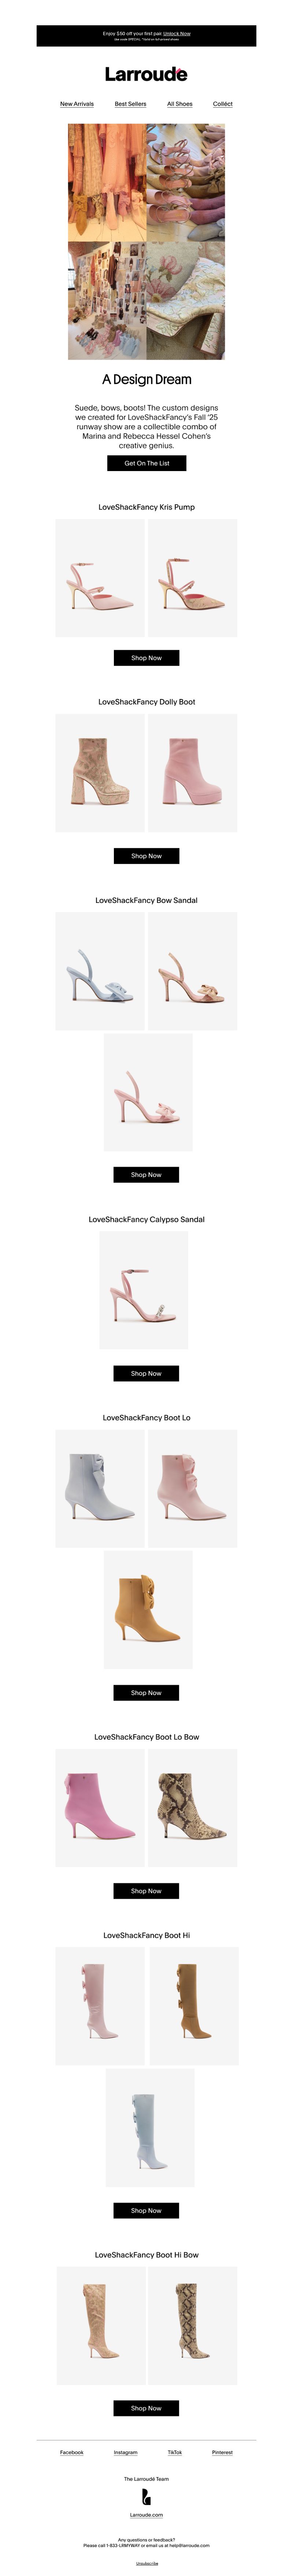Click the Unsubscribe link at bottom
This screenshot has height=2576, width=293.
coord(147,2563)
